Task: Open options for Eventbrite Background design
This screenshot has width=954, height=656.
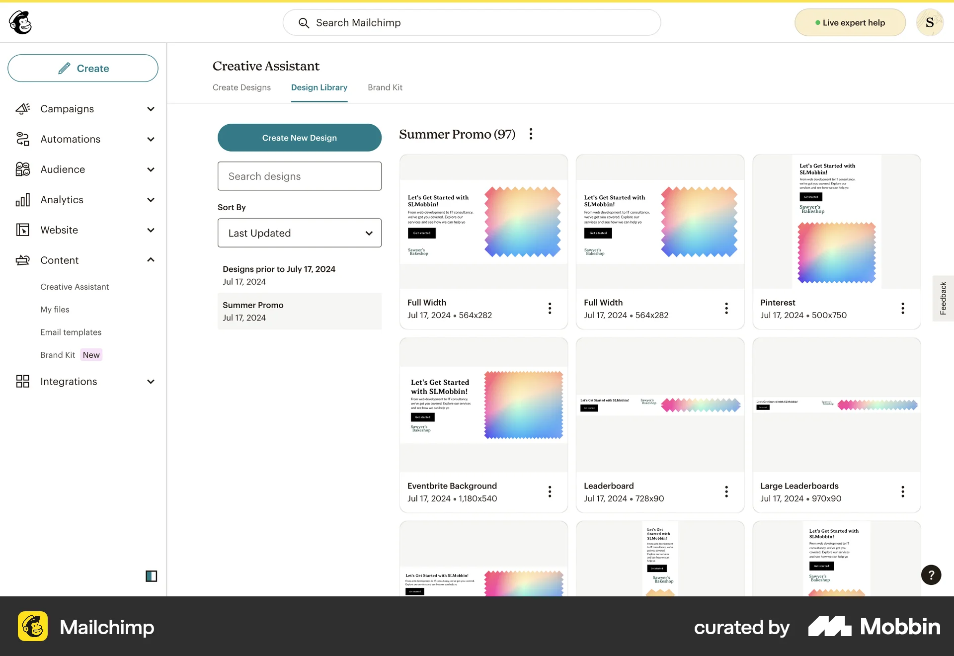Action: (x=550, y=492)
